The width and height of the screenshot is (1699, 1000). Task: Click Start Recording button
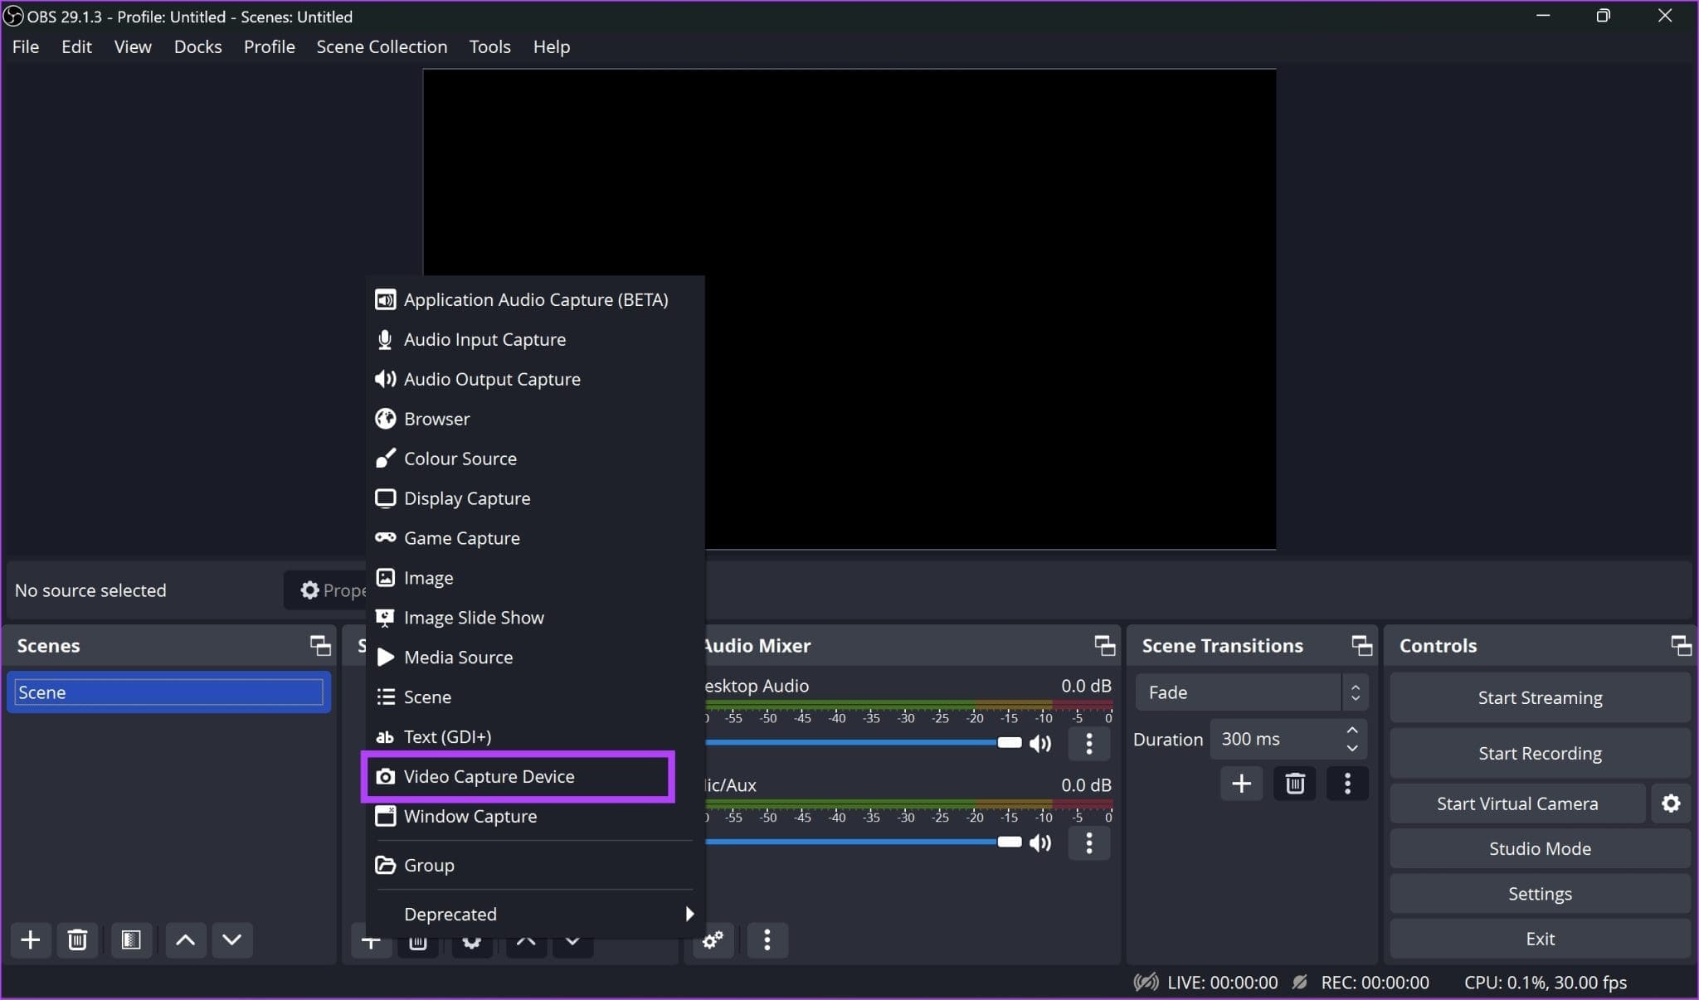pos(1540,751)
